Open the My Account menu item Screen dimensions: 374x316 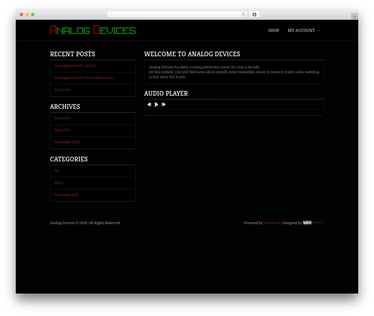pyautogui.click(x=301, y=30)
